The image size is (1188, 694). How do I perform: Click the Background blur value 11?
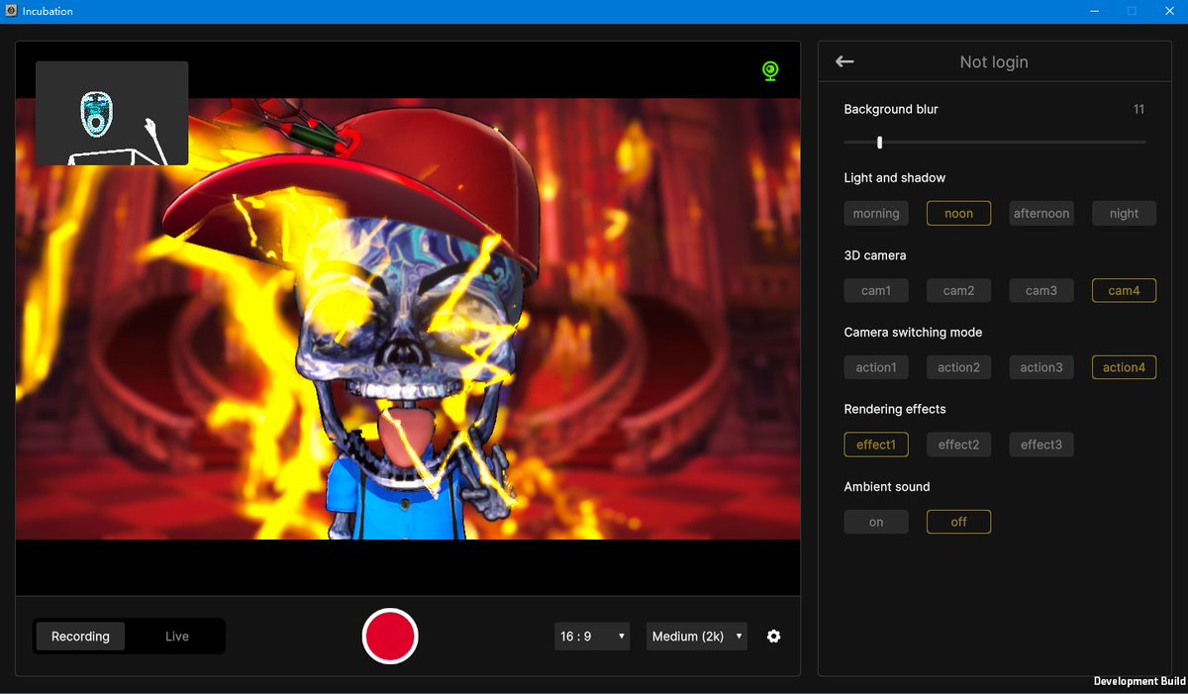pos(1138,109)
